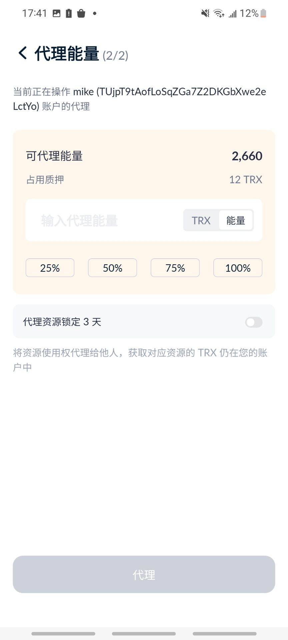The image size is (288, 640).
Task: Tap the 可代理能量 2,660 value
Action: coord(247,156)
